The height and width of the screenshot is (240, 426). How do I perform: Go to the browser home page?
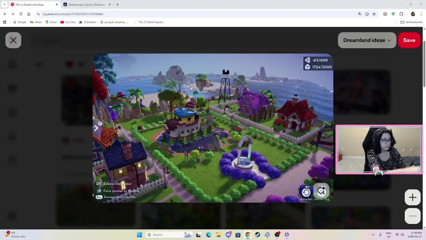[29, 14]
